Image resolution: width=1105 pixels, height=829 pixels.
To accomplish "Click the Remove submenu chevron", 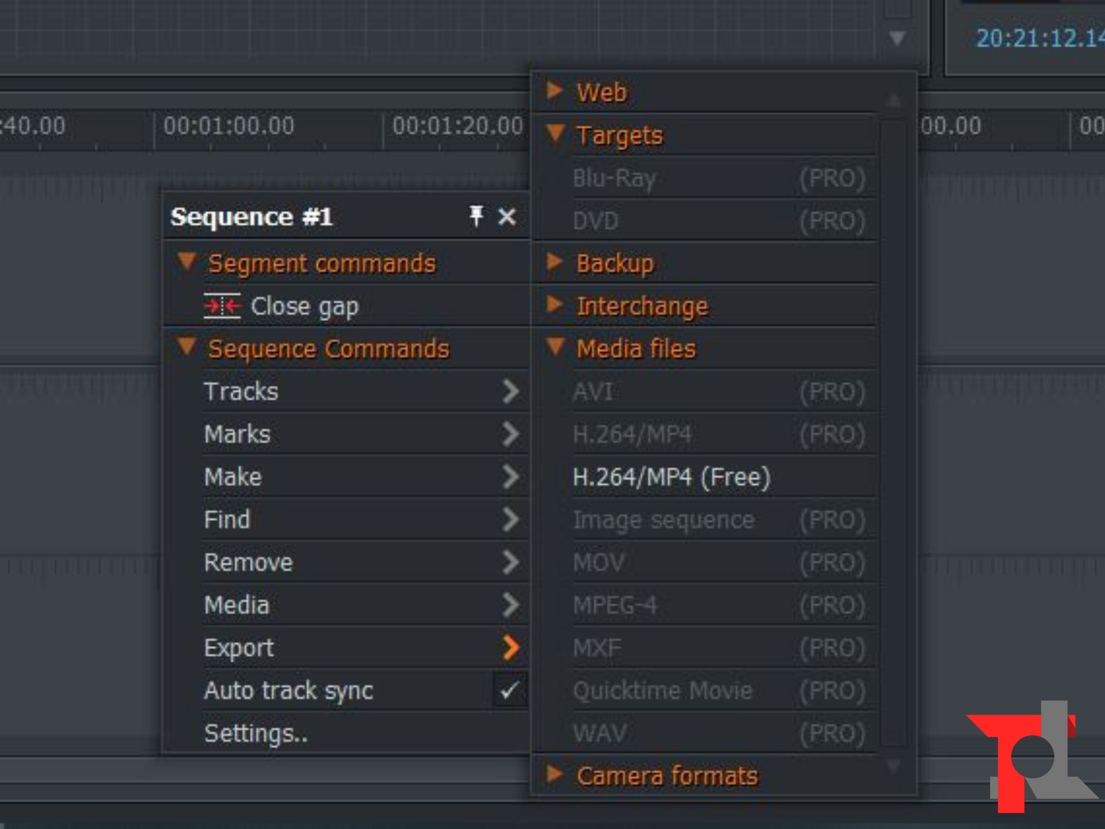I will click(x=510, y=562).
